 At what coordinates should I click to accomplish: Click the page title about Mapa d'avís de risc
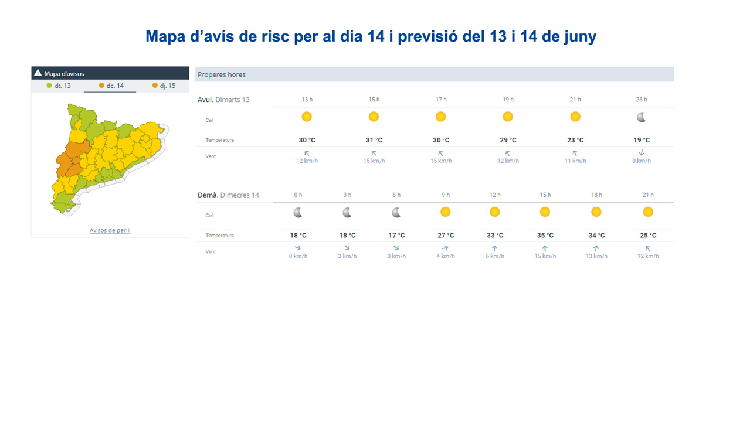371,36
